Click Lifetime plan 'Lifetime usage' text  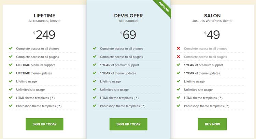pyautogui.click(x=26, y=81)
